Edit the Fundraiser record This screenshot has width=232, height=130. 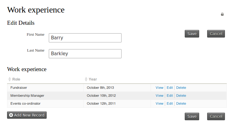click(170, 88)
